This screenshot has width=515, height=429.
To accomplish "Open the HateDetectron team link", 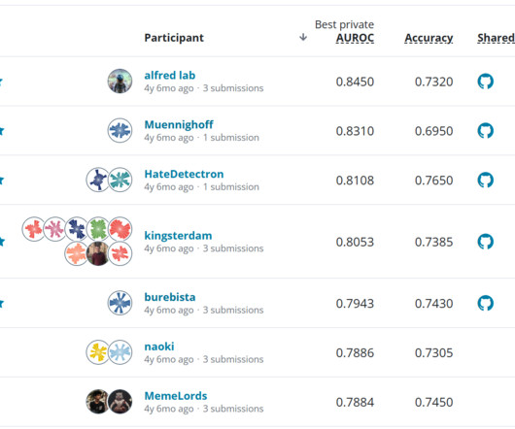I will pyautogui.click(x=184, y=174).
